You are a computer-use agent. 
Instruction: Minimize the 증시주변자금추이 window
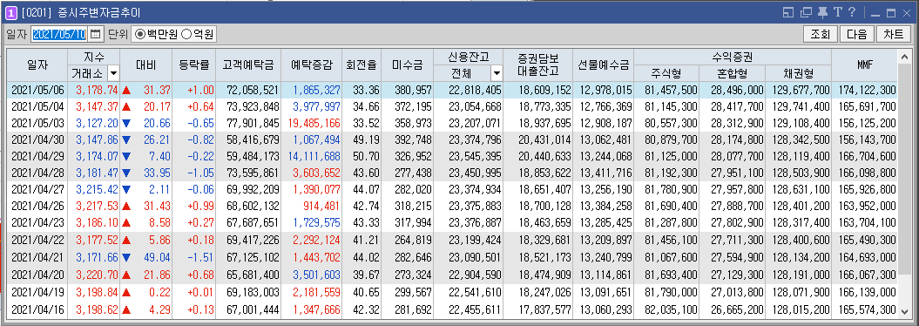click(875, 13)
